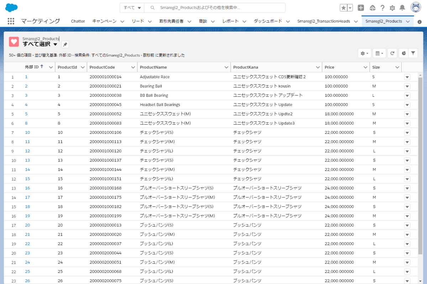Refresh the list view

pos(392,53)
